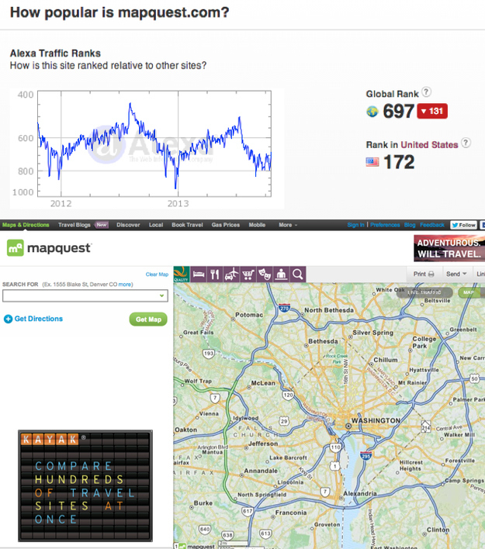Click the Get Directions link

click(39, 319)
